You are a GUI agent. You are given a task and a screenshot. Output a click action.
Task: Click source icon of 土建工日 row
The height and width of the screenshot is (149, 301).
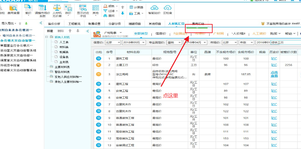pyautogui.click(x=98, y=65)
